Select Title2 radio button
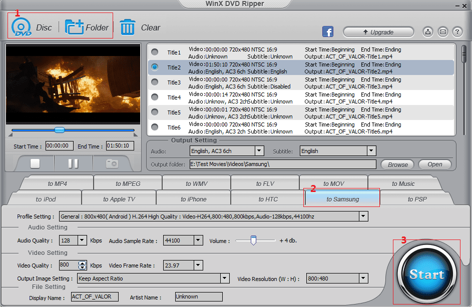Viewport: 472px width, 307px height. coord(155,67)
